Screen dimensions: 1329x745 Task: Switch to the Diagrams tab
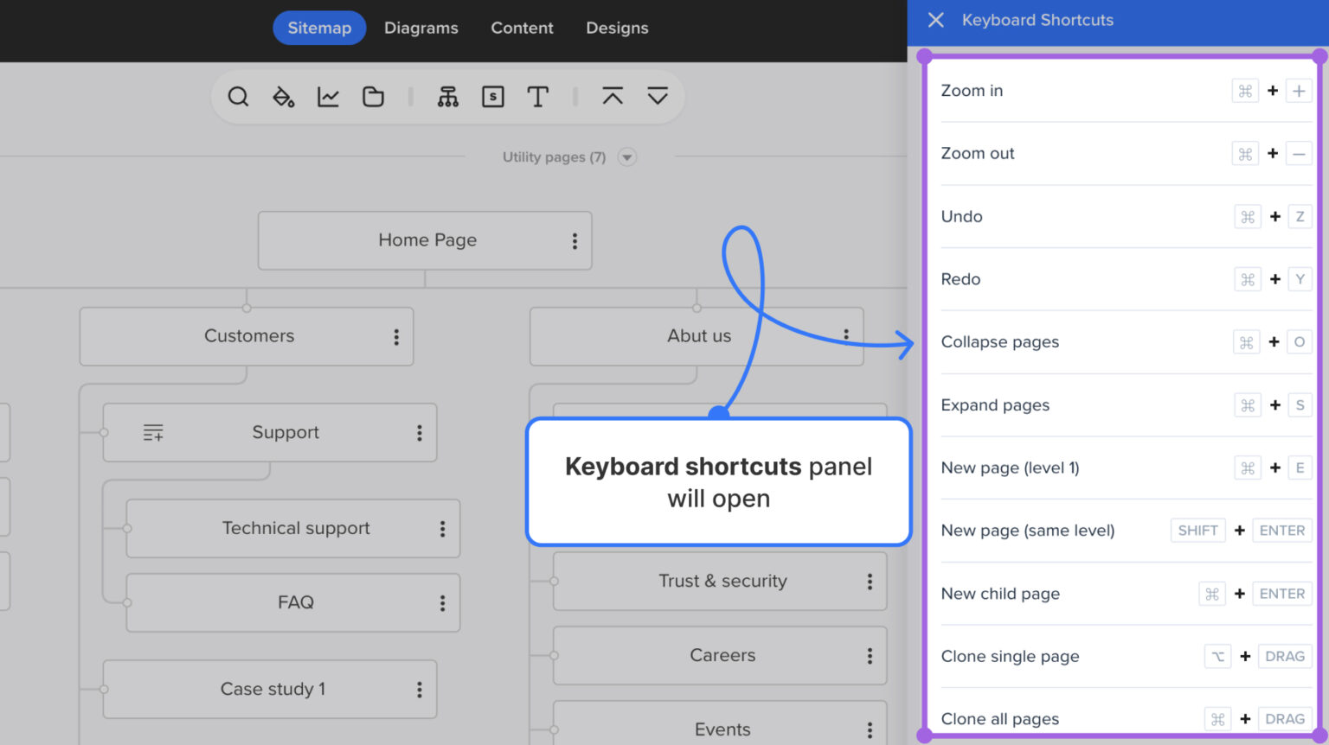pyautogui.click(x=421, y=28)
